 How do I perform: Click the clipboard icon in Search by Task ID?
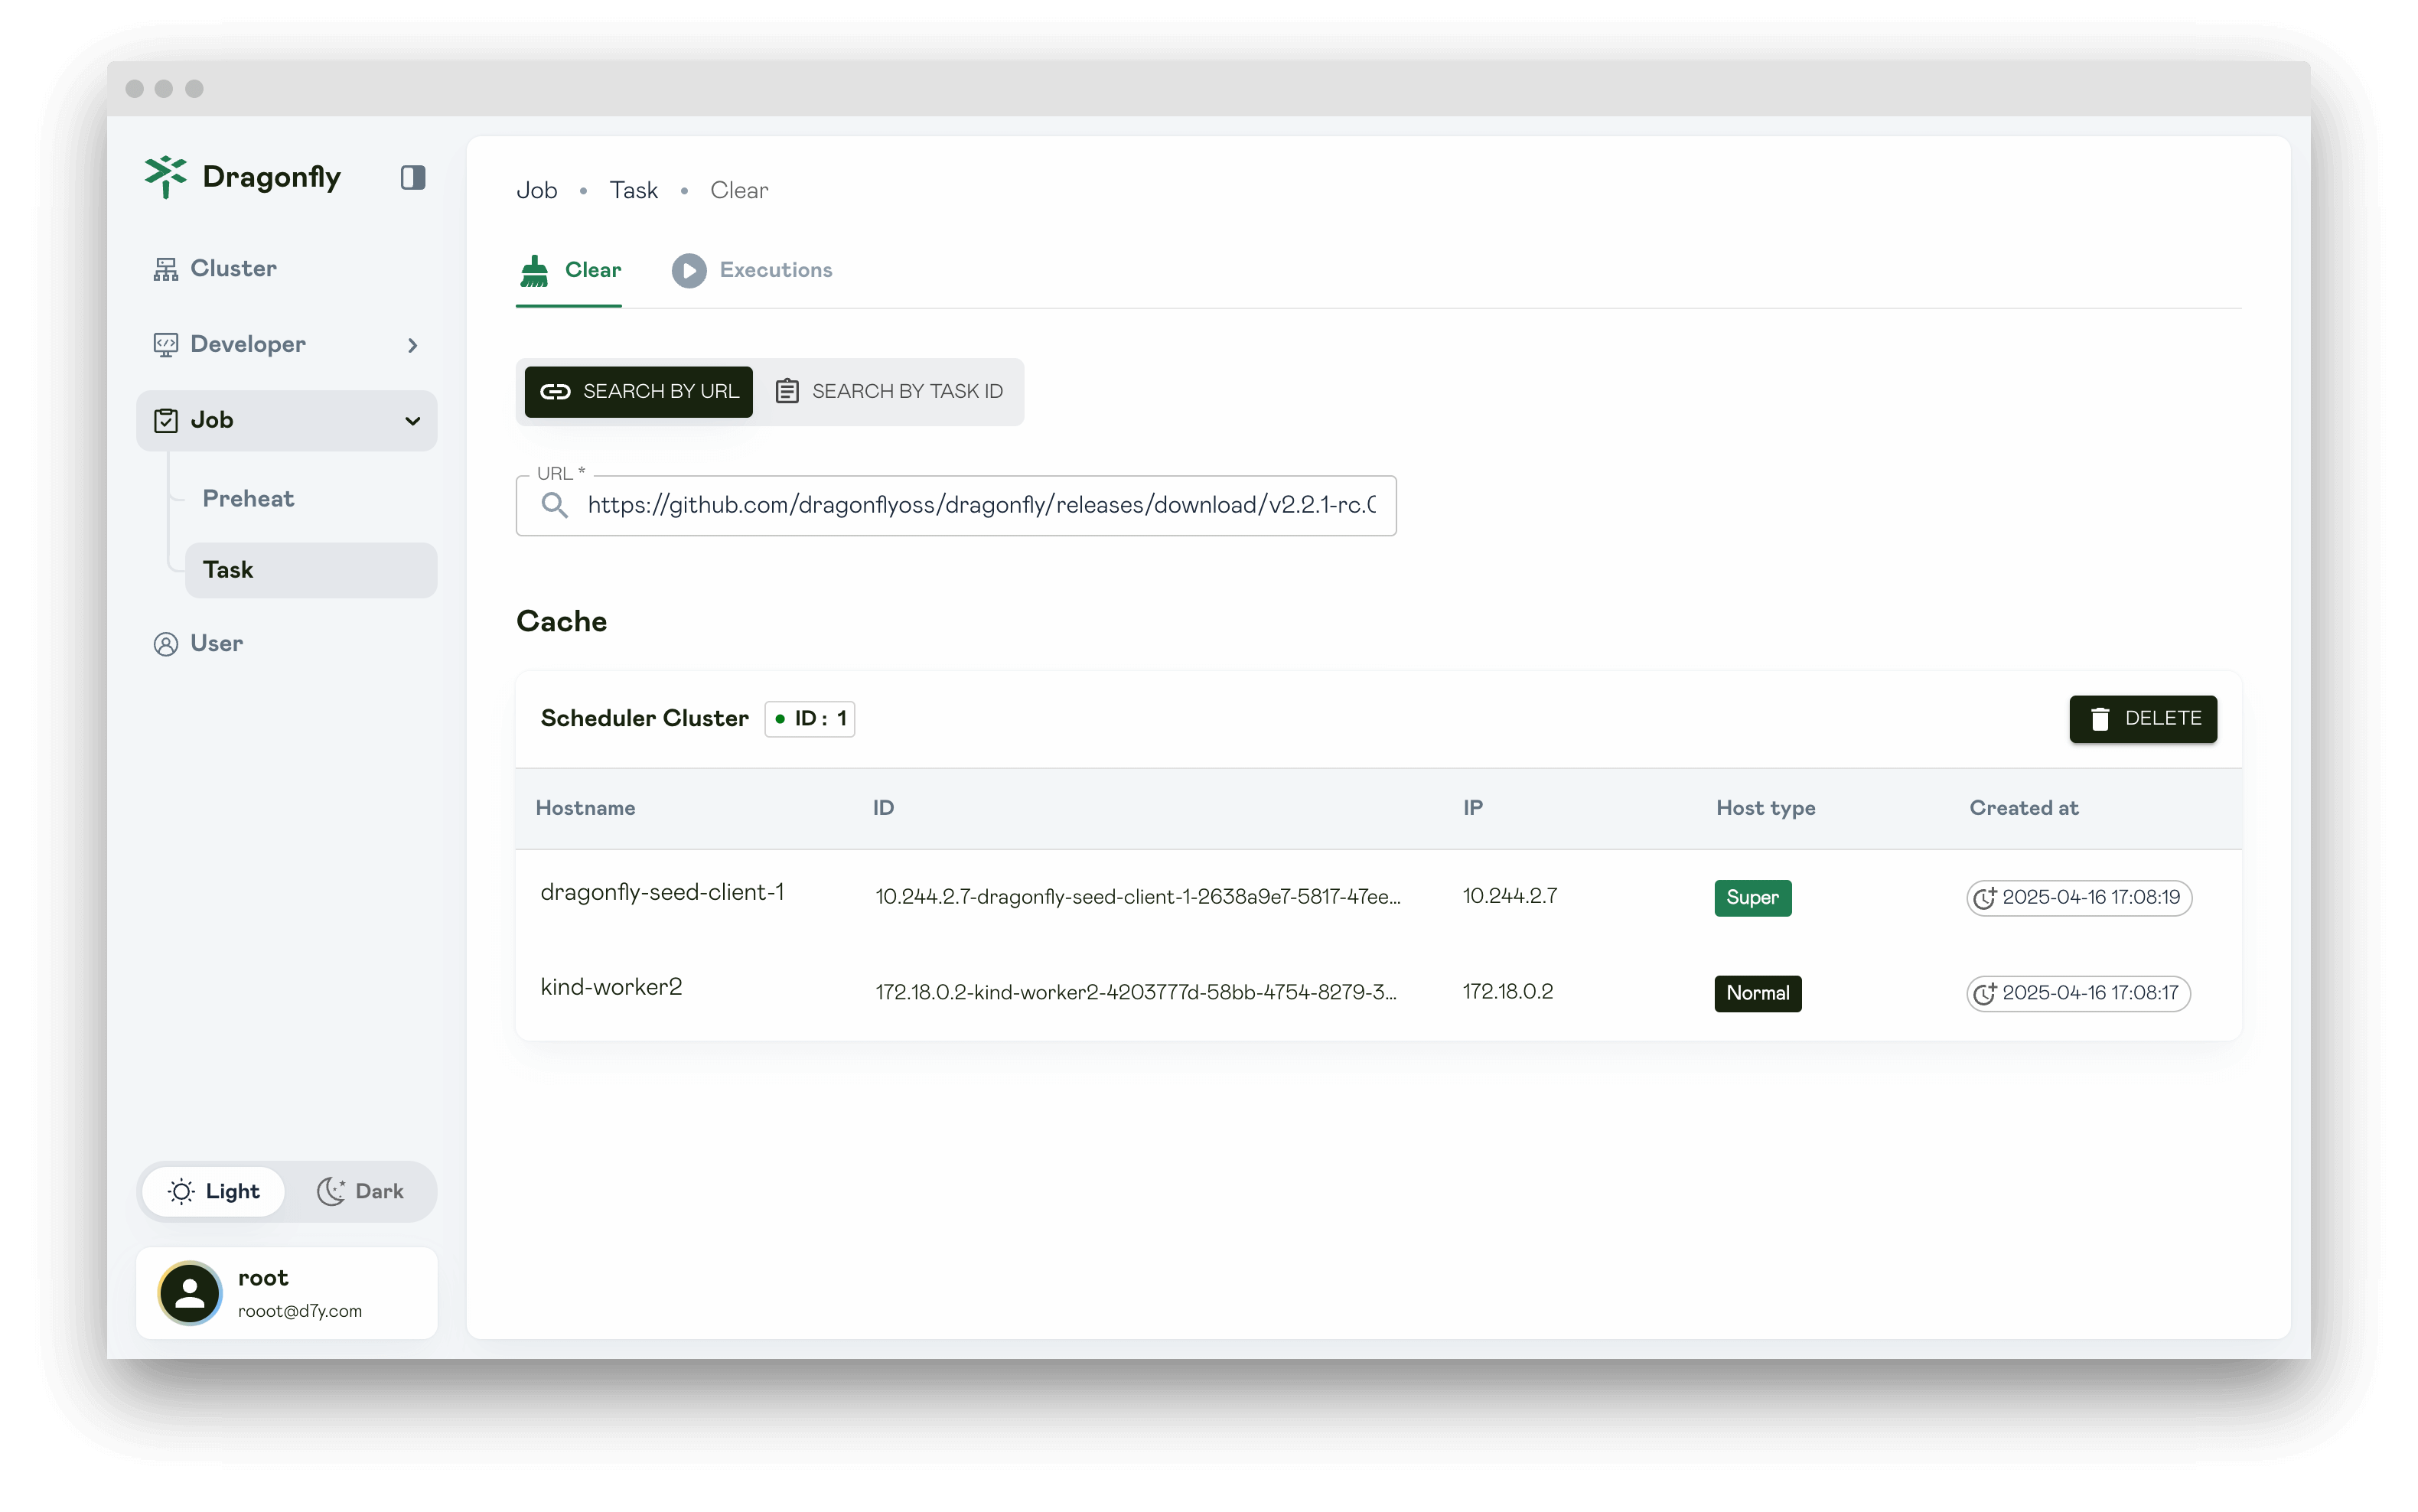(787, 392)
